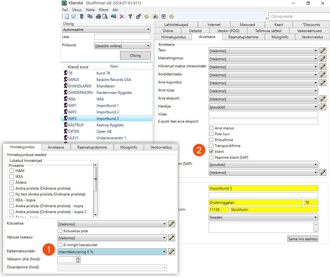
Task: Click pencil edit icon beside Tasu dropdown
Action: (x=323, y=51)
